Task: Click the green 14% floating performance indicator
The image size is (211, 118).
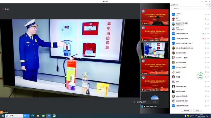Action: click(x=200, y=76)
